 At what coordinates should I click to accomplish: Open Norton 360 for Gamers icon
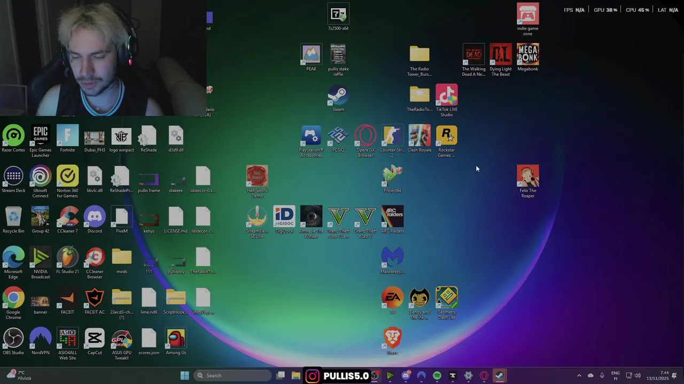67,182
